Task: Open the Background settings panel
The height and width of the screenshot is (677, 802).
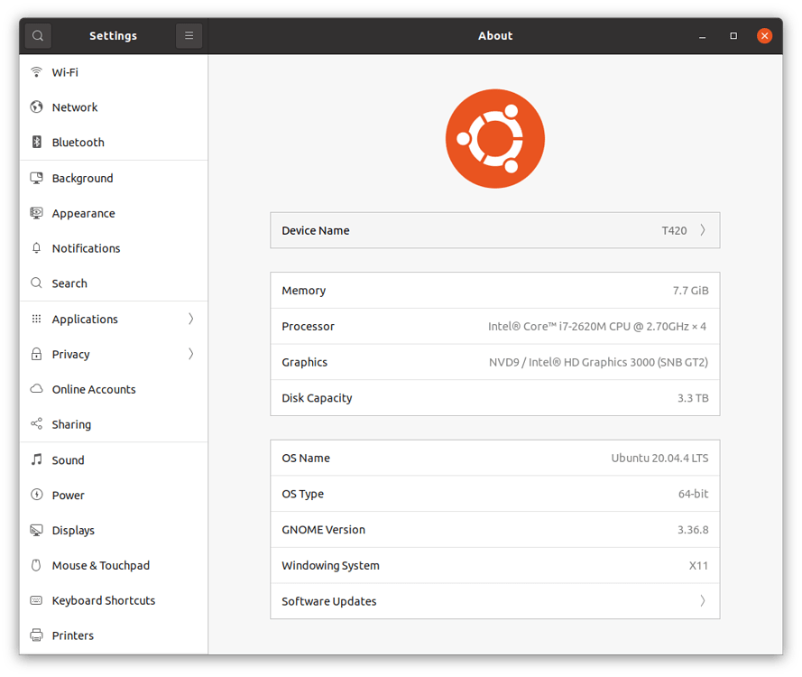Action: click(x=82, y=179)
